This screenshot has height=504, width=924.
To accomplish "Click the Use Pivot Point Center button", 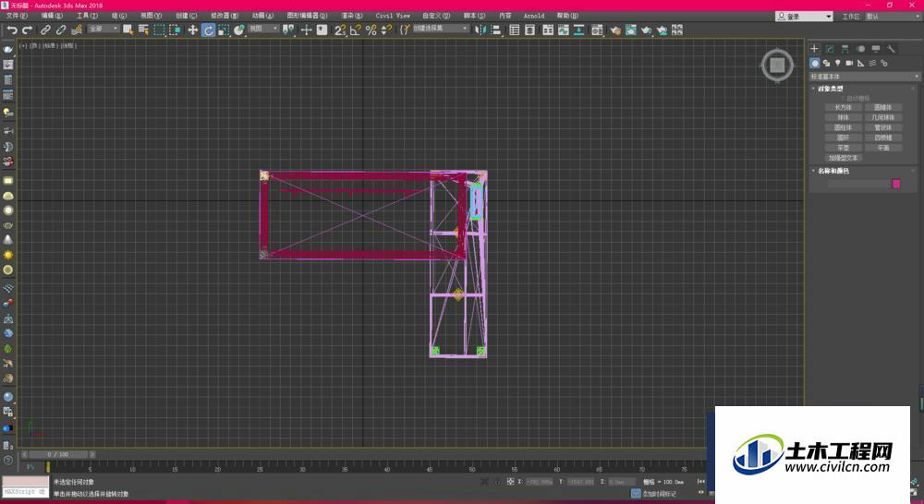I will coord(287,30).
